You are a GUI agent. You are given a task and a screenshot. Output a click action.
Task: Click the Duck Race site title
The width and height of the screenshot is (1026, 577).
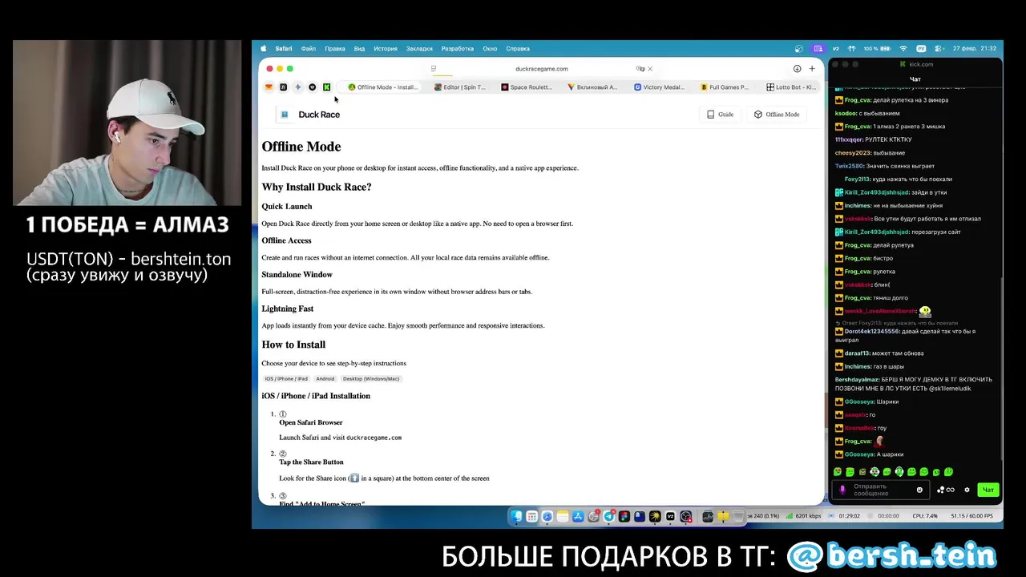(319, 115)
